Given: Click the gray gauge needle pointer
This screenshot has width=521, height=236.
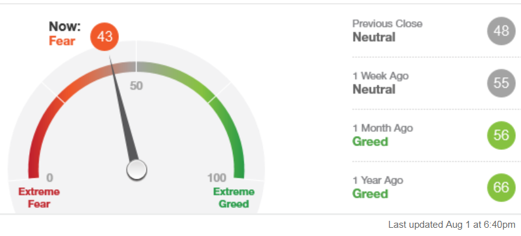Looking at the screenshot, I should click(x=123, y=109).
